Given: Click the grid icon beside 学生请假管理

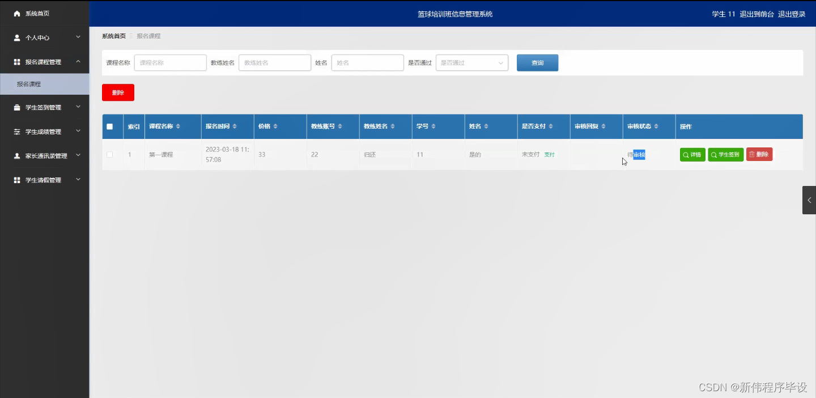Looking at the screenshot, I should click(x=17, y=180).
